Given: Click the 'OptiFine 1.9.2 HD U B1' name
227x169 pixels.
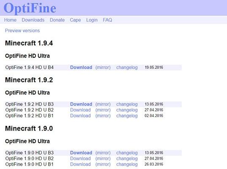Looking at the screenshot, I should [x=30, y=116].
